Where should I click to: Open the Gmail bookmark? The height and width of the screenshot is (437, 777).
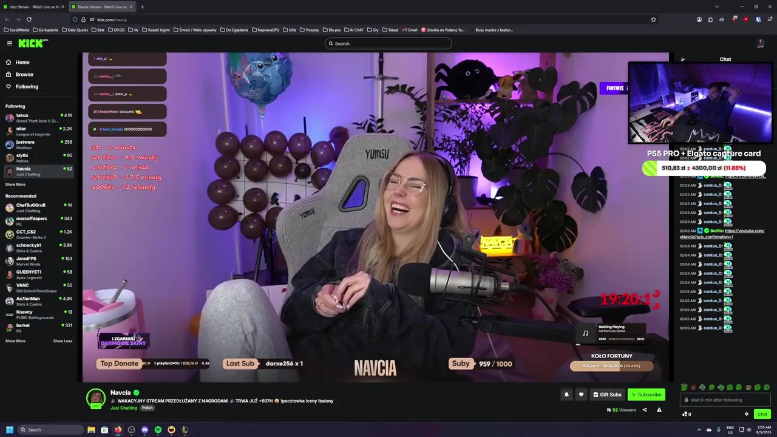point(410,30)
